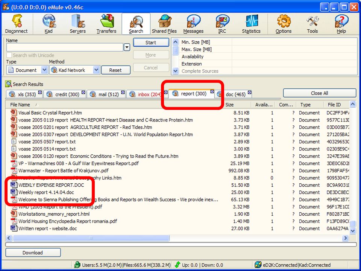Open the Messages window
Screen dimensions: 361x271
(x=193, y=24)
